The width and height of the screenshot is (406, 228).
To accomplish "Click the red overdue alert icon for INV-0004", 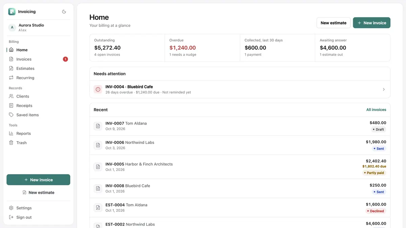I will pos(98,89).
